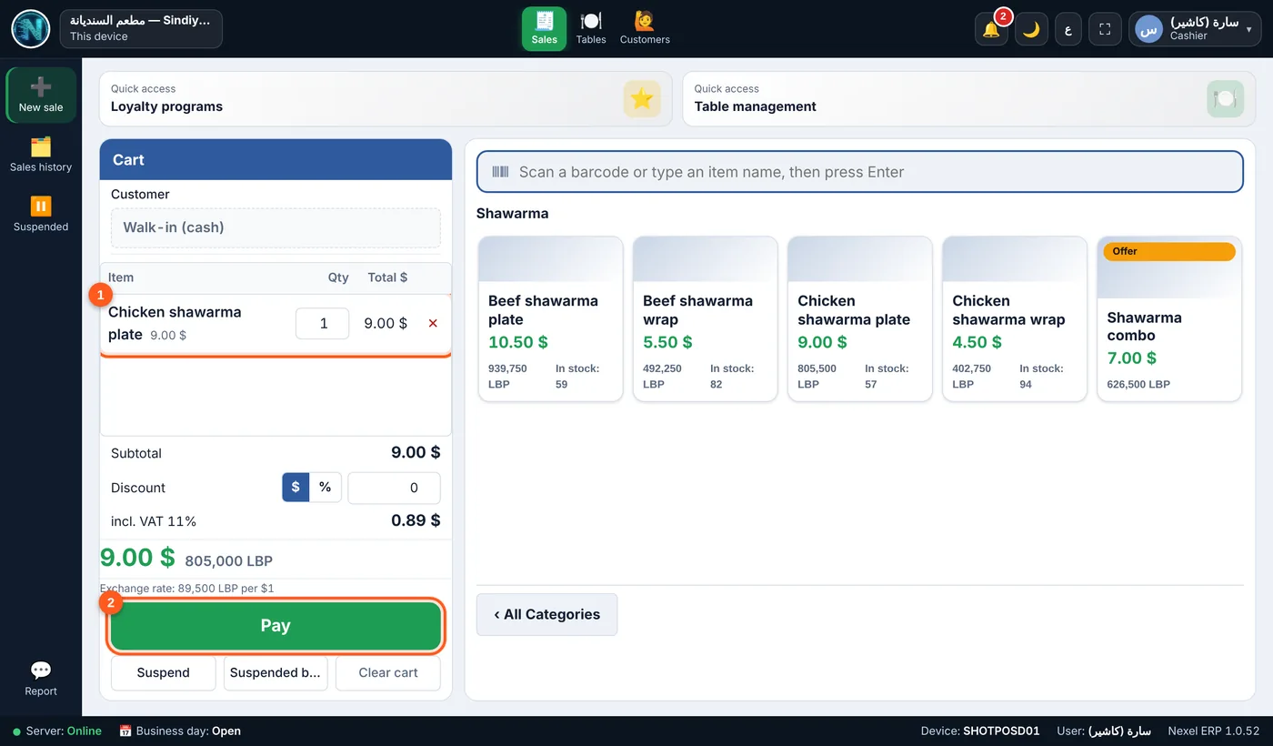Go back to All Categories

(546, 614)
